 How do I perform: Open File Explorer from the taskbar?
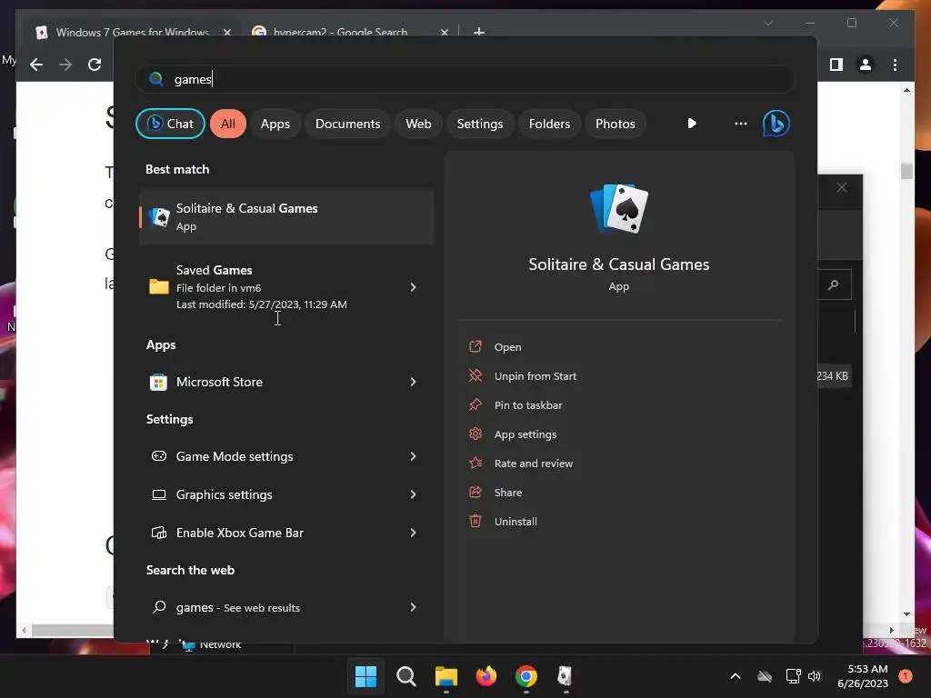[x=445, y=676]
